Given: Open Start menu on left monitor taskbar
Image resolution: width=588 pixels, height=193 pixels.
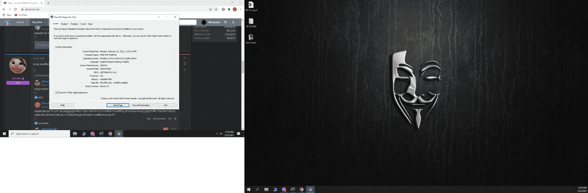Looking at the screenshot, I should point(4,134).
